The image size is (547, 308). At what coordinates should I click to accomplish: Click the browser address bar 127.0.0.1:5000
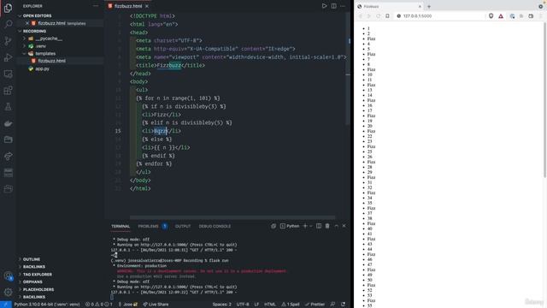[x=438, y=16]
